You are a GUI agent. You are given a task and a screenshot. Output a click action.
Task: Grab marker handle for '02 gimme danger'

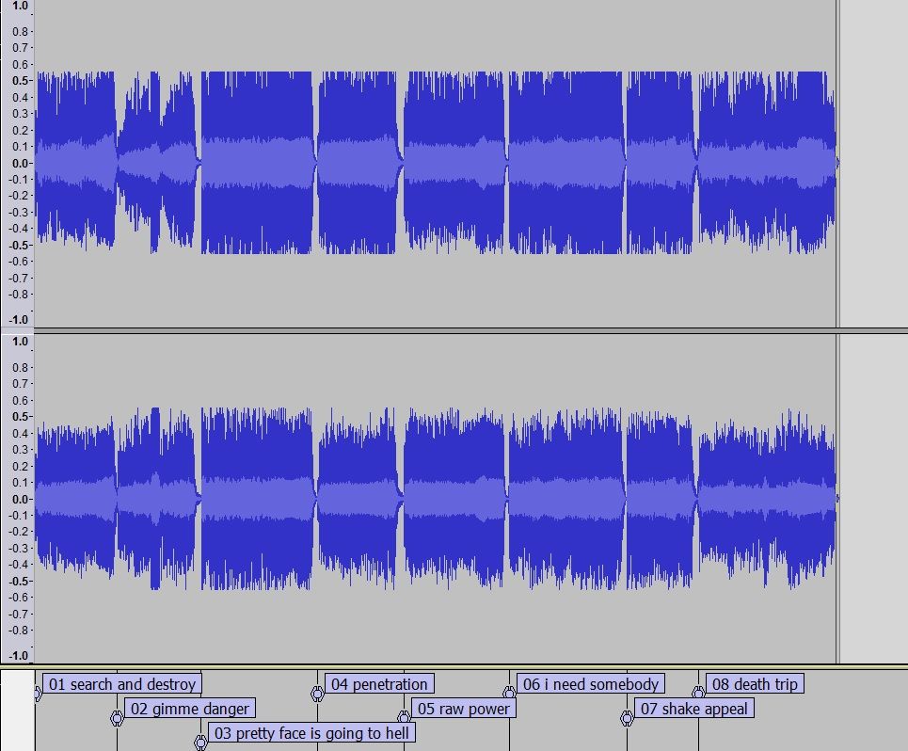click(x=117, y=719)
